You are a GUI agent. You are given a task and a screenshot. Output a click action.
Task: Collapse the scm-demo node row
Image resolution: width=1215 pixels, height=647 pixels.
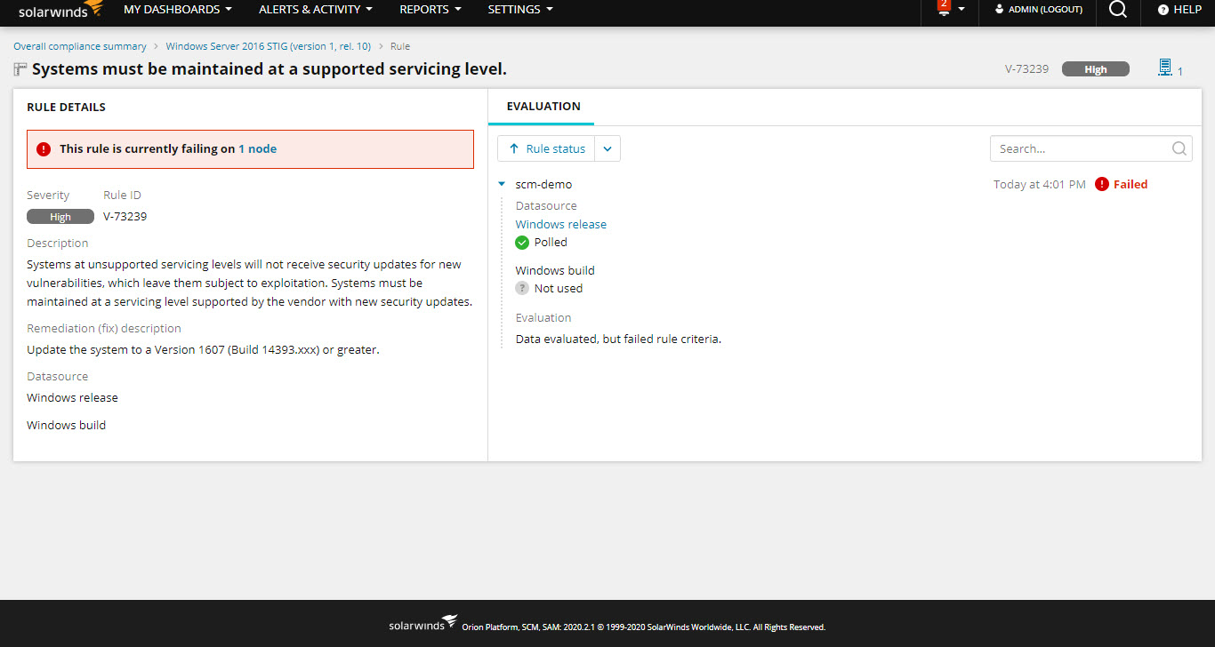point(503,185)
